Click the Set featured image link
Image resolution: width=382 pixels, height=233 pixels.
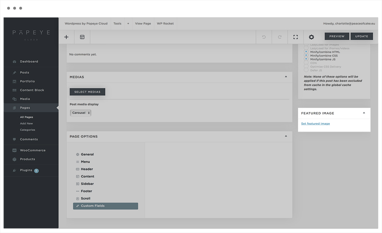point(315,124)
